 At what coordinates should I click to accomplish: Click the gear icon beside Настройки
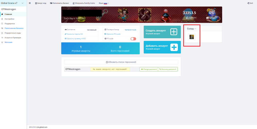point(2,19)
